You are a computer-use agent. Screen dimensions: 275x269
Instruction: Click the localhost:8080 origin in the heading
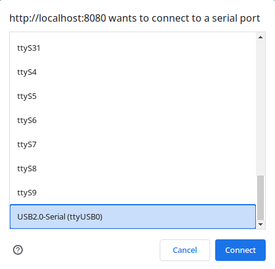click(58, 18)
